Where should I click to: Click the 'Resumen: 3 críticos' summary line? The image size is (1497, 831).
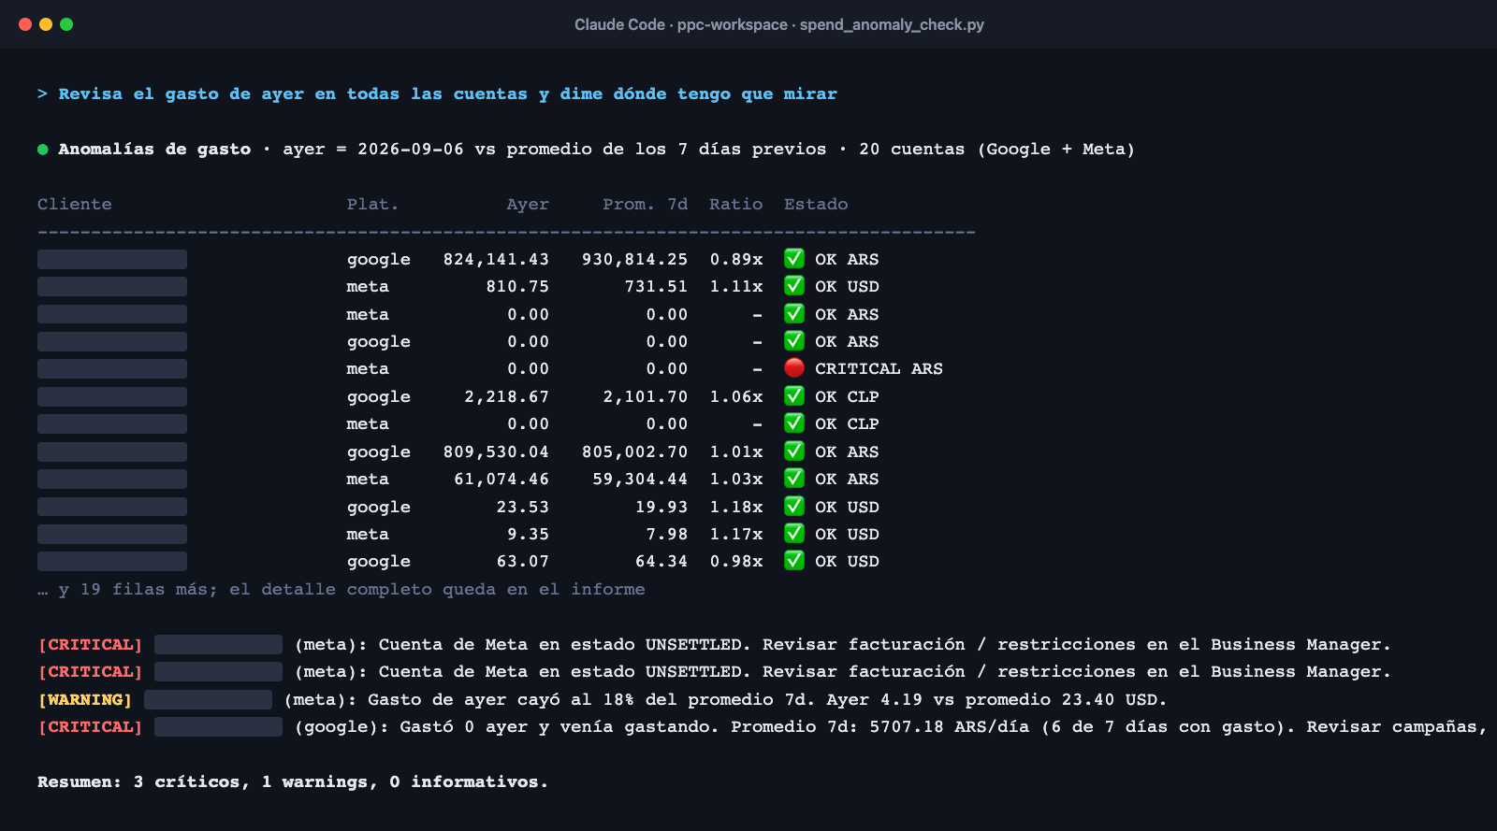pyautogui.click(x=293, y=781)
